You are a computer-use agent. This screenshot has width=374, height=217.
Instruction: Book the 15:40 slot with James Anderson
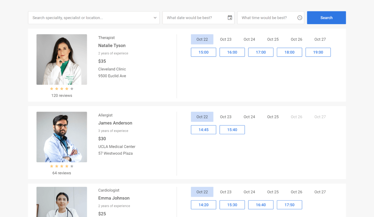click(x=232, y=130)
